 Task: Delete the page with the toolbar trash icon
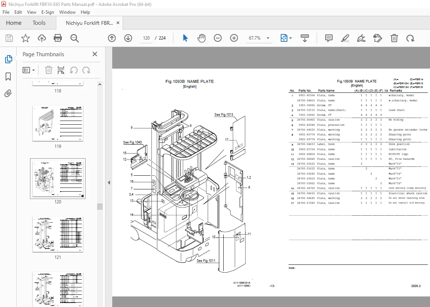coord(394,38)
